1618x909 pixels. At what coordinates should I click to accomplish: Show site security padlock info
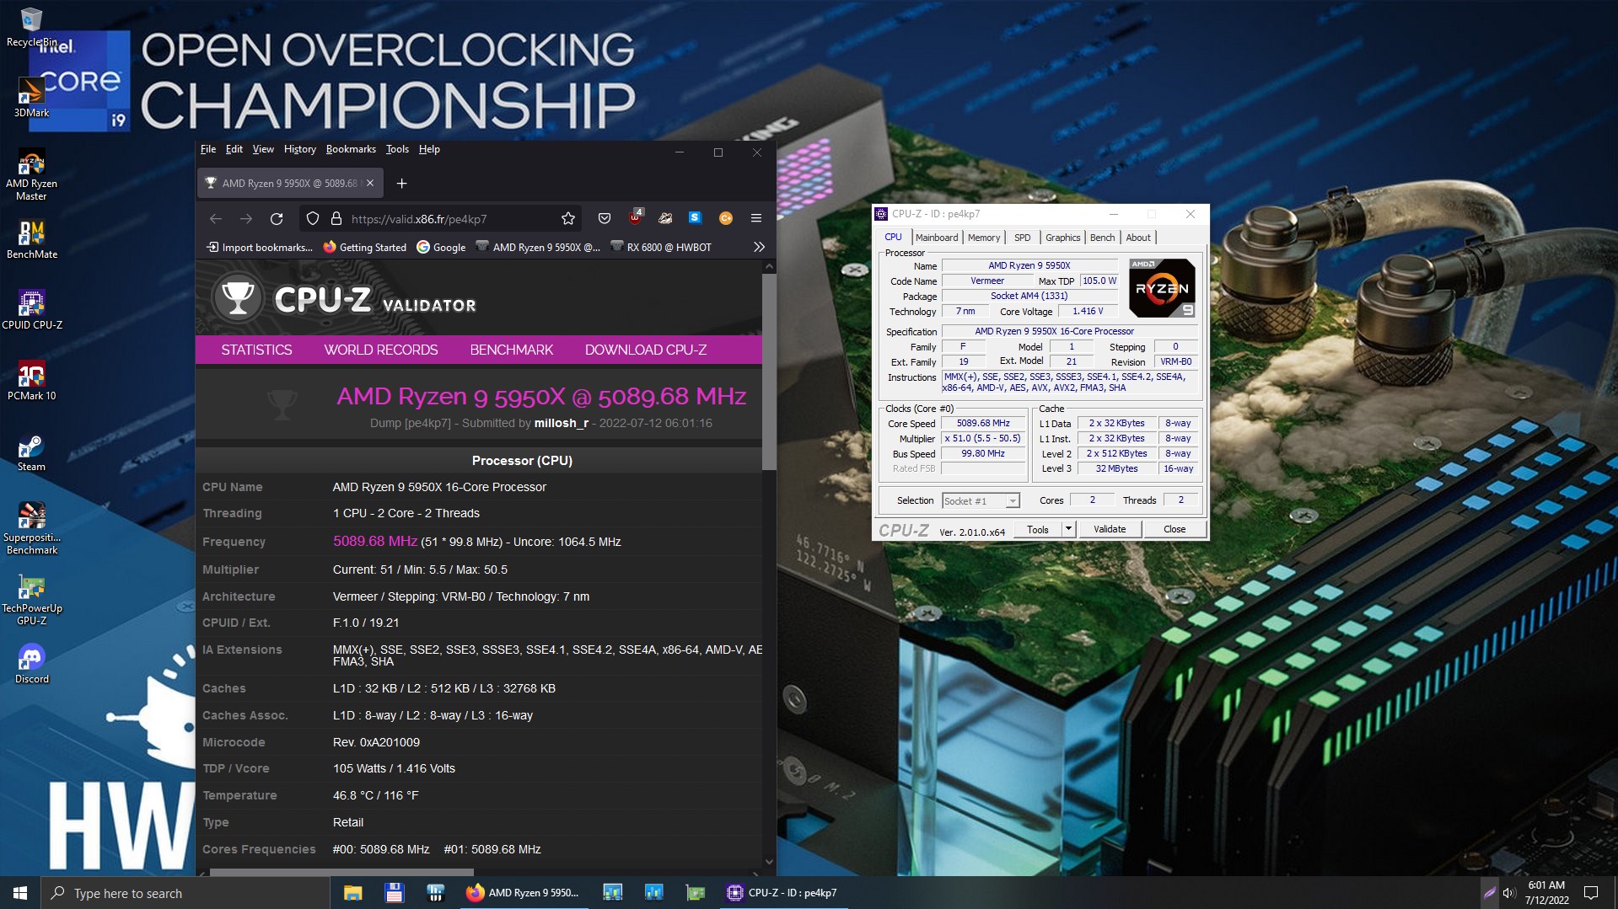(x=336, y=219)
